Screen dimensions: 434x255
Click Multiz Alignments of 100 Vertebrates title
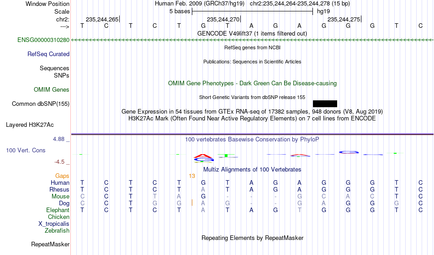(252, 169)
